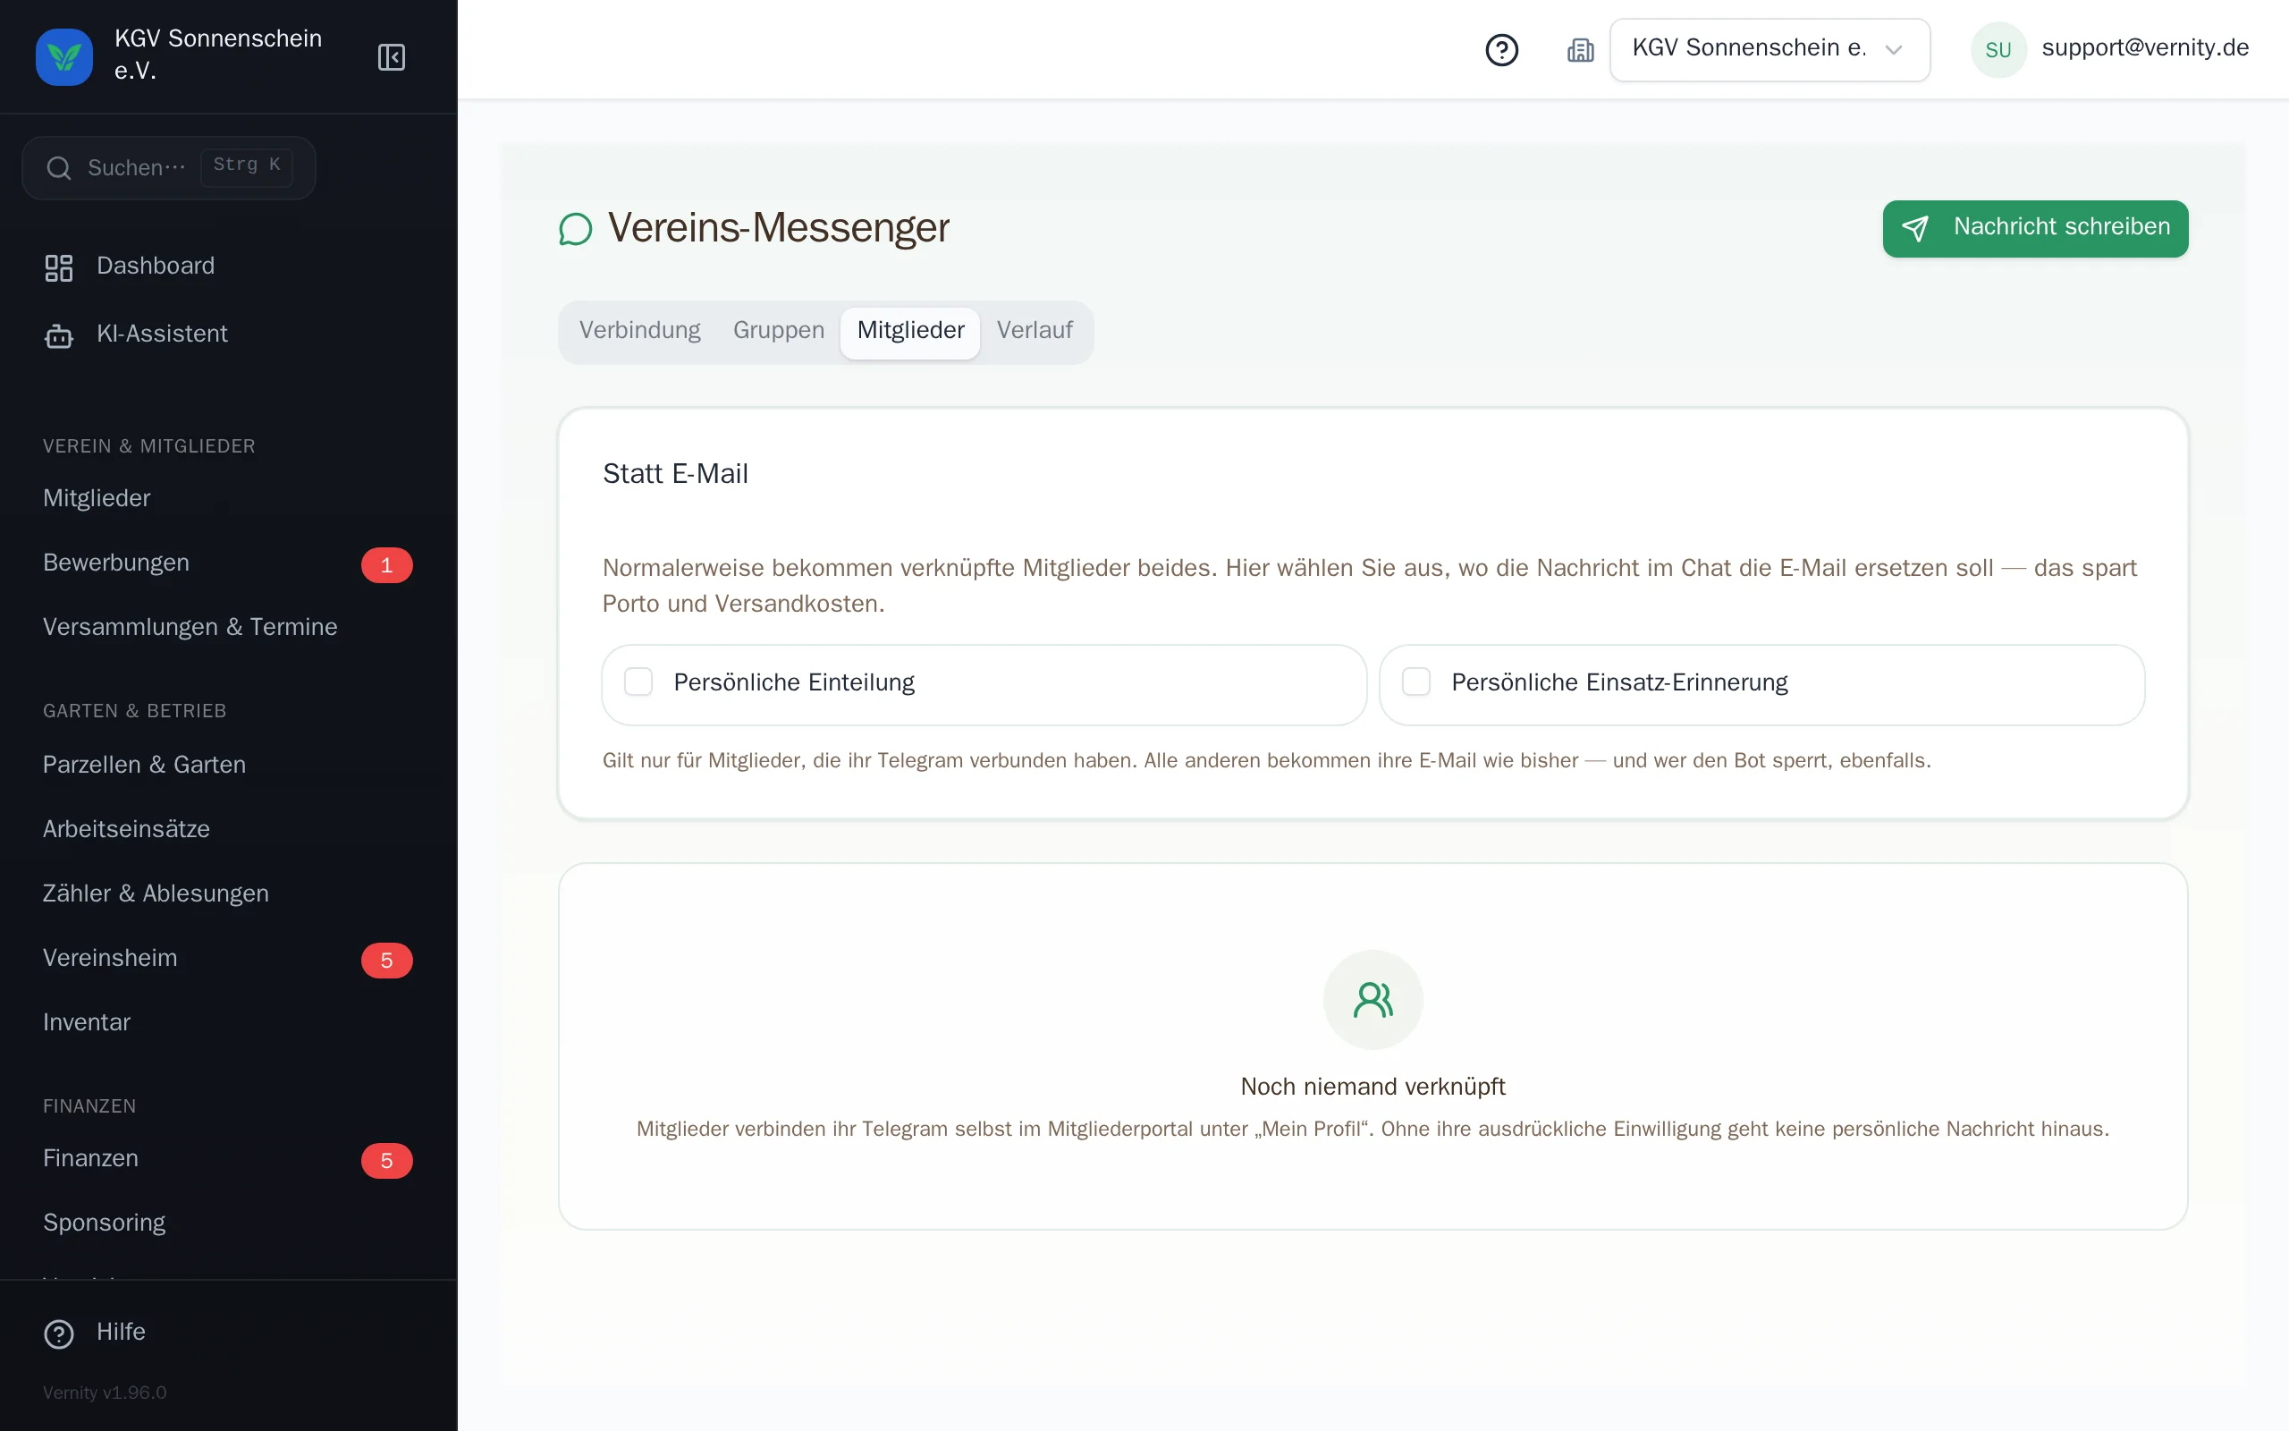Viewport: 2289px width, 1431px height.
Task: Click the members icon above Noch niemand verknüpft
Action: pos(1373,999)
